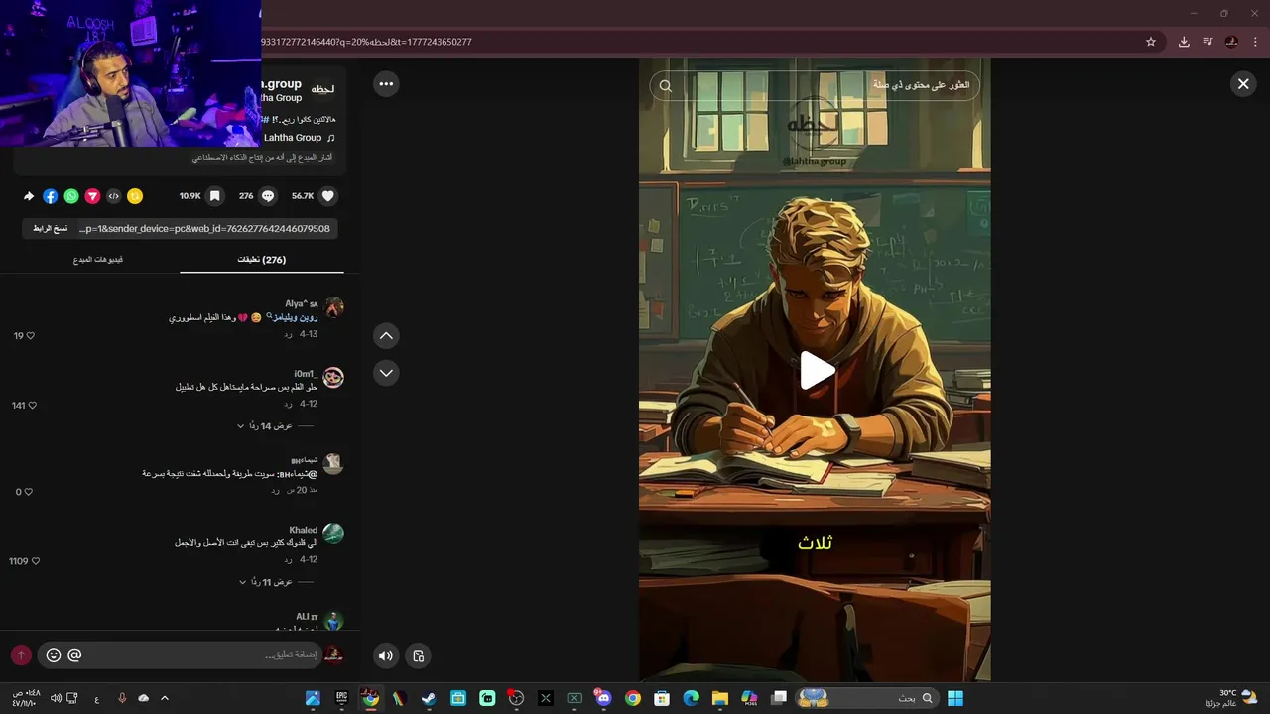Open browser downloads icon
Screen dimensions: 1270x714
tap(1184, 42)
